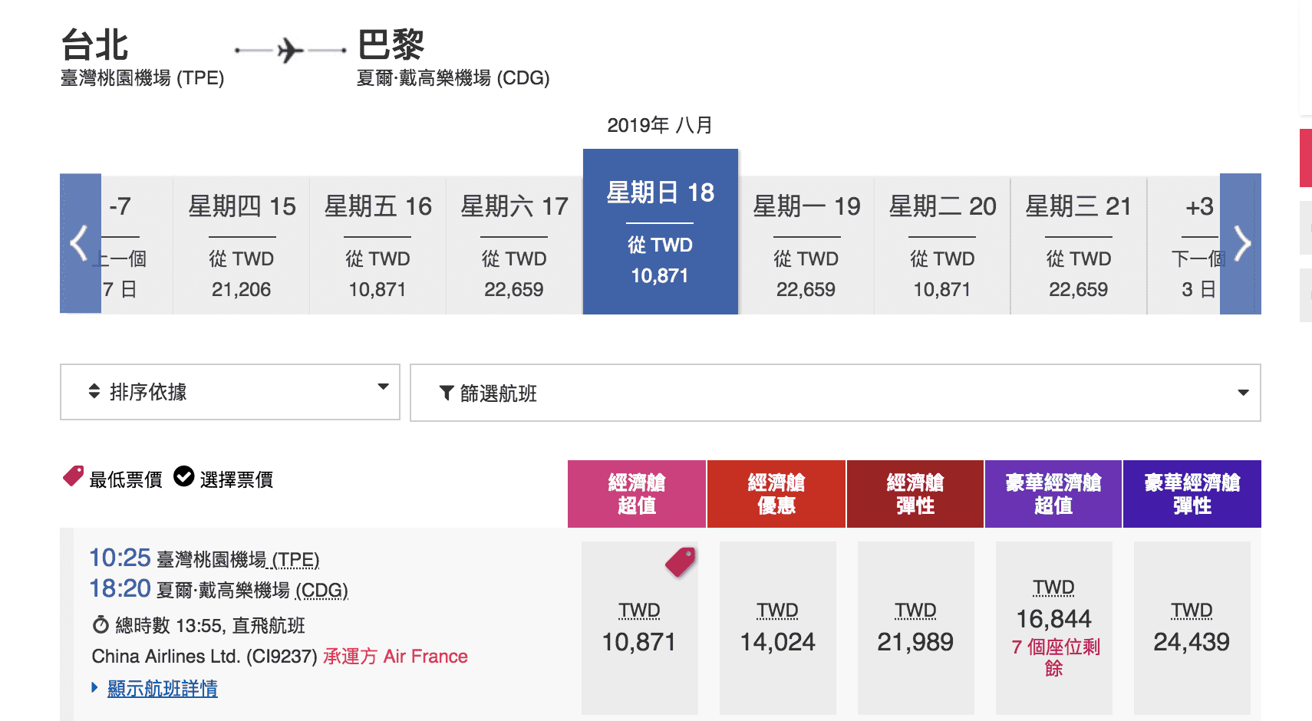Screen dimensions: 1312x721
Task: Click the 臺灣桃園機場 (TPE) departure airport link
Action: pos(238,559)
